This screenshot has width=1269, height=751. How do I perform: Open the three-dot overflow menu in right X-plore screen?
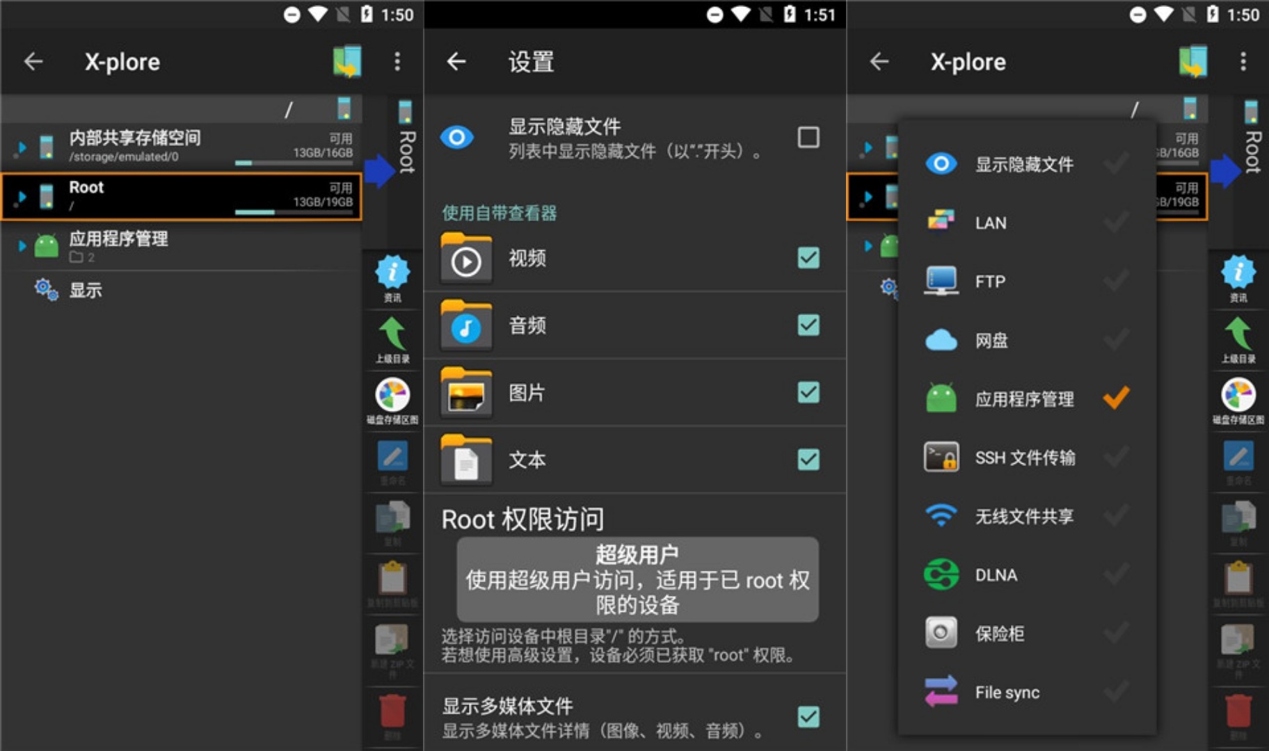1243,62
